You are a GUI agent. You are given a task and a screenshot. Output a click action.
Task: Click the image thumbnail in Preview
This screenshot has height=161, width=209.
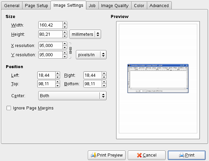158,78
